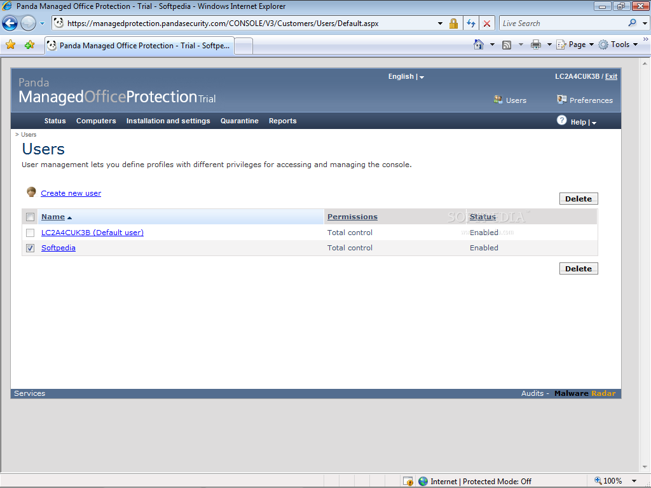Open a new blank browser tab
This screenshot has width=651, height=488.
243,46
